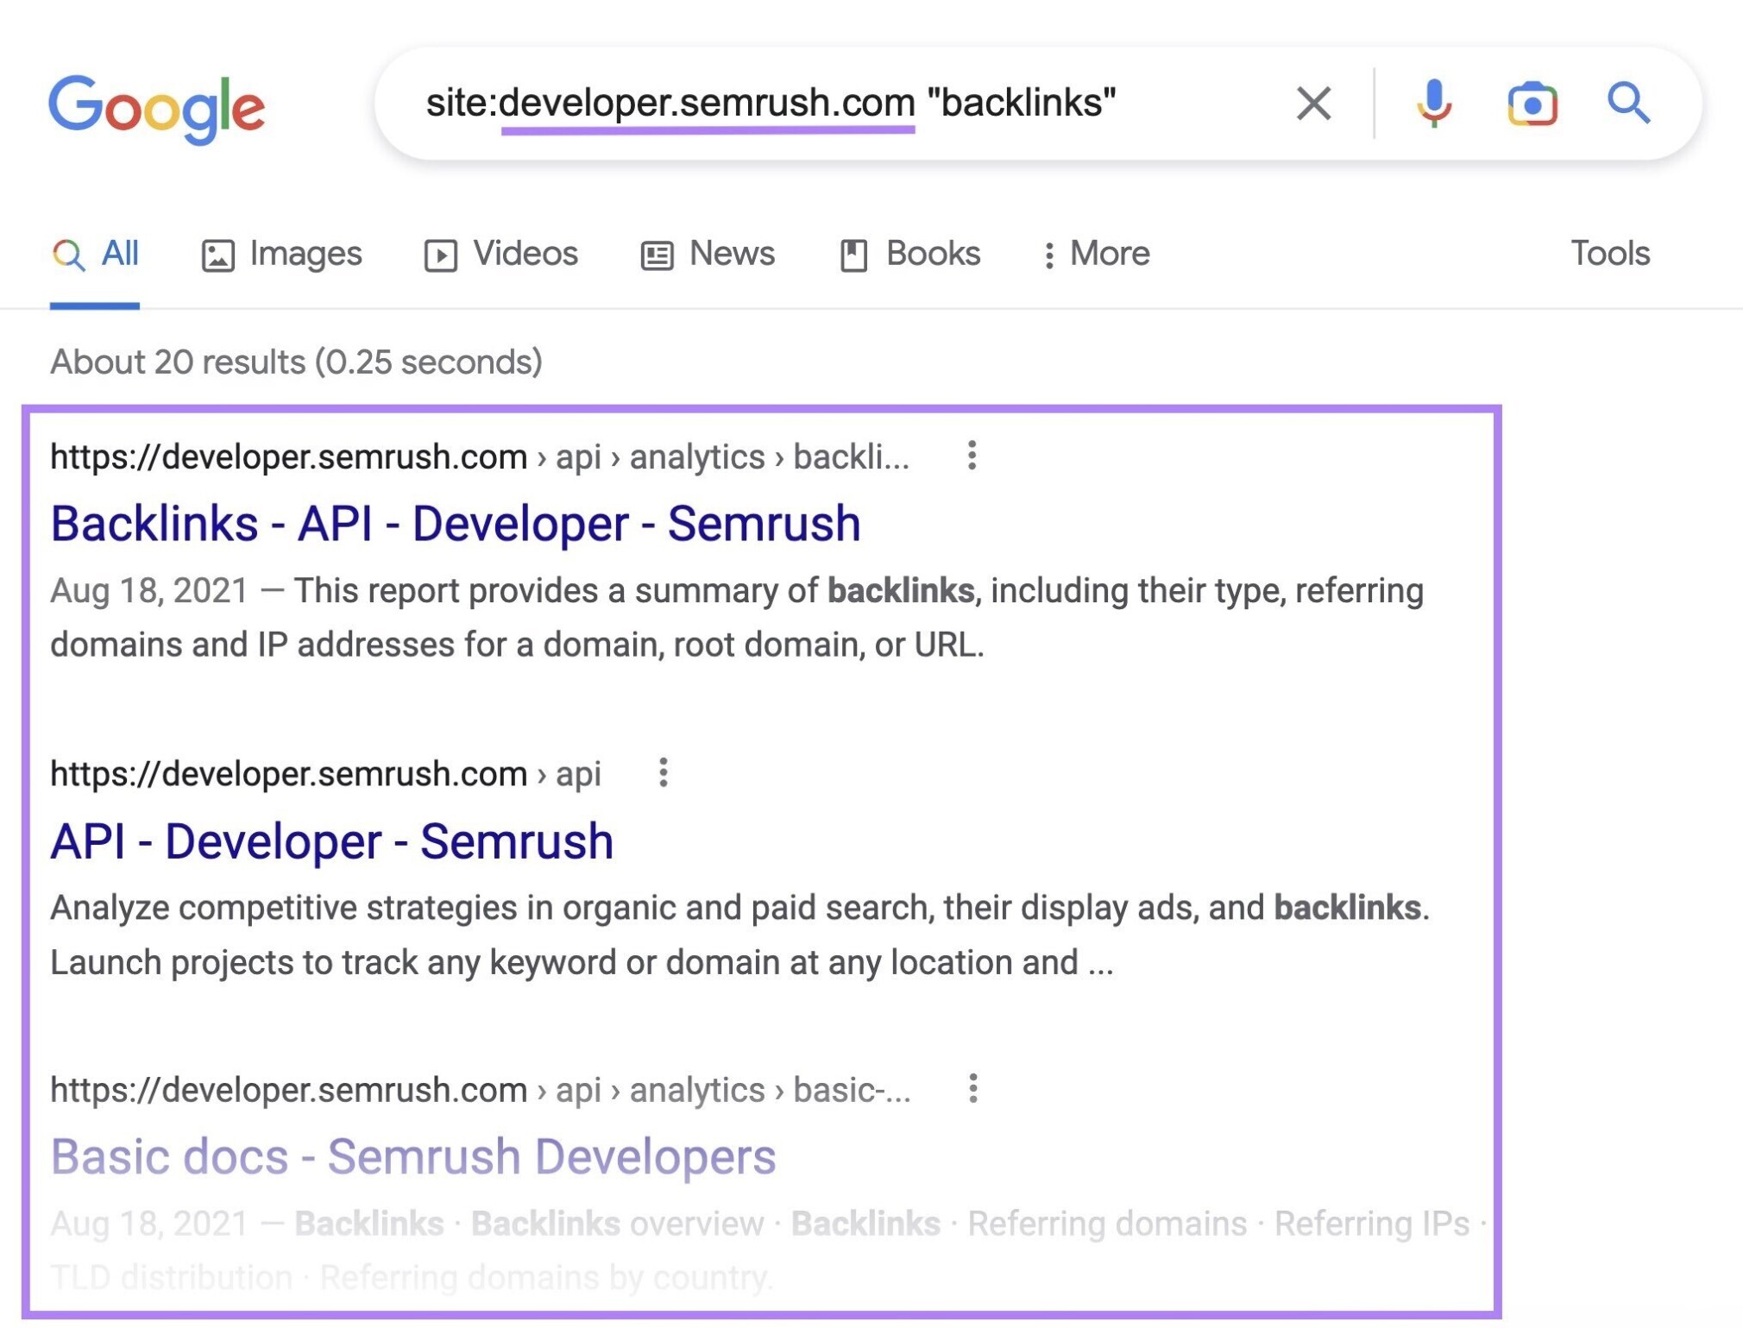Click the Google logo

157,105
